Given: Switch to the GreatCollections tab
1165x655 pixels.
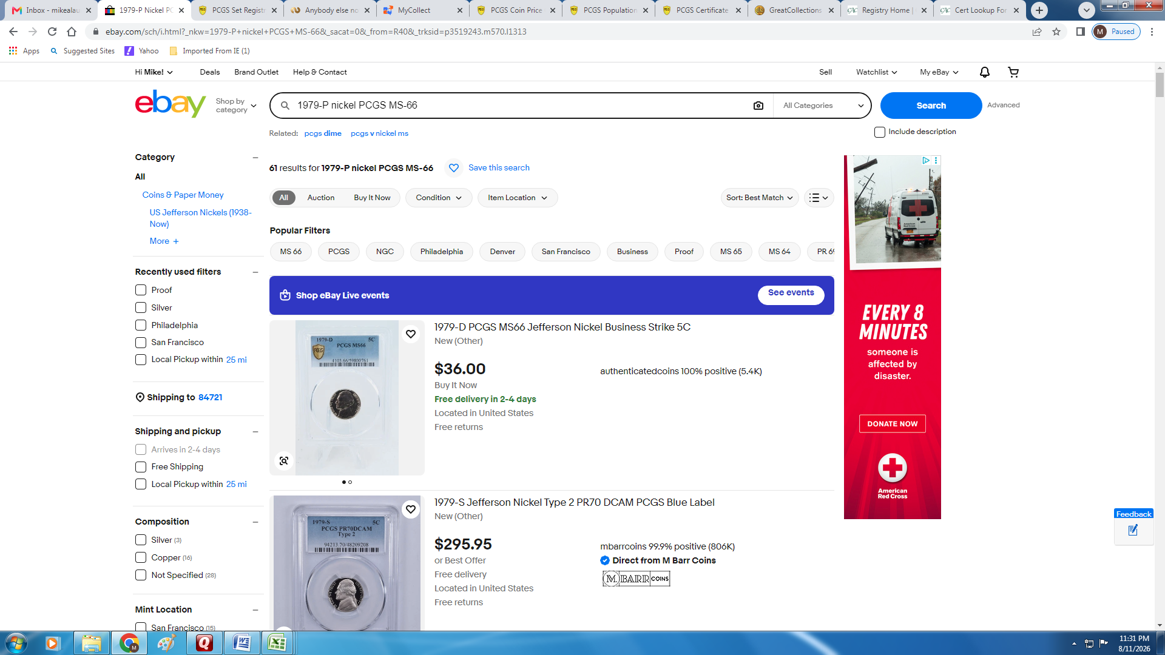Looking at the screenshot, I should coord(795,10).
